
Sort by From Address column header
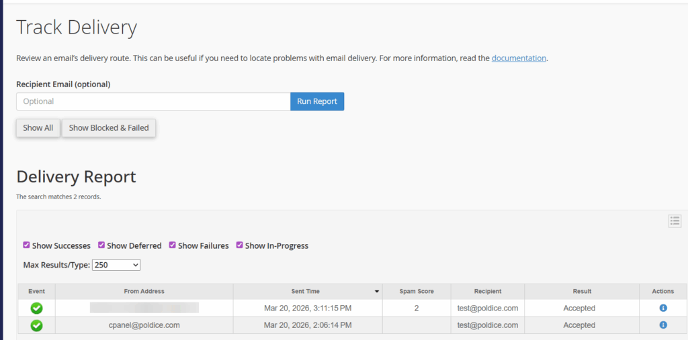pyautogui.click(x=144, y=292)
